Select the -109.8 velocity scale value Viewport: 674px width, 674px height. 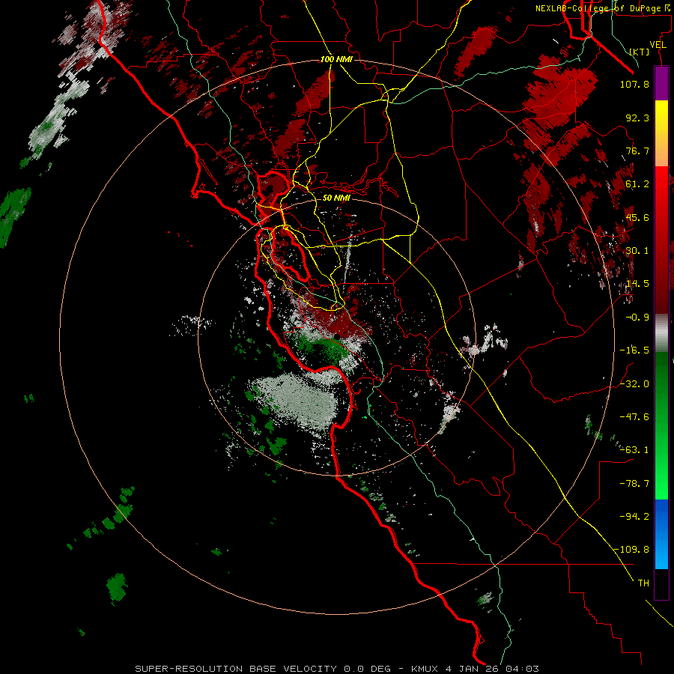pos(632,550)
